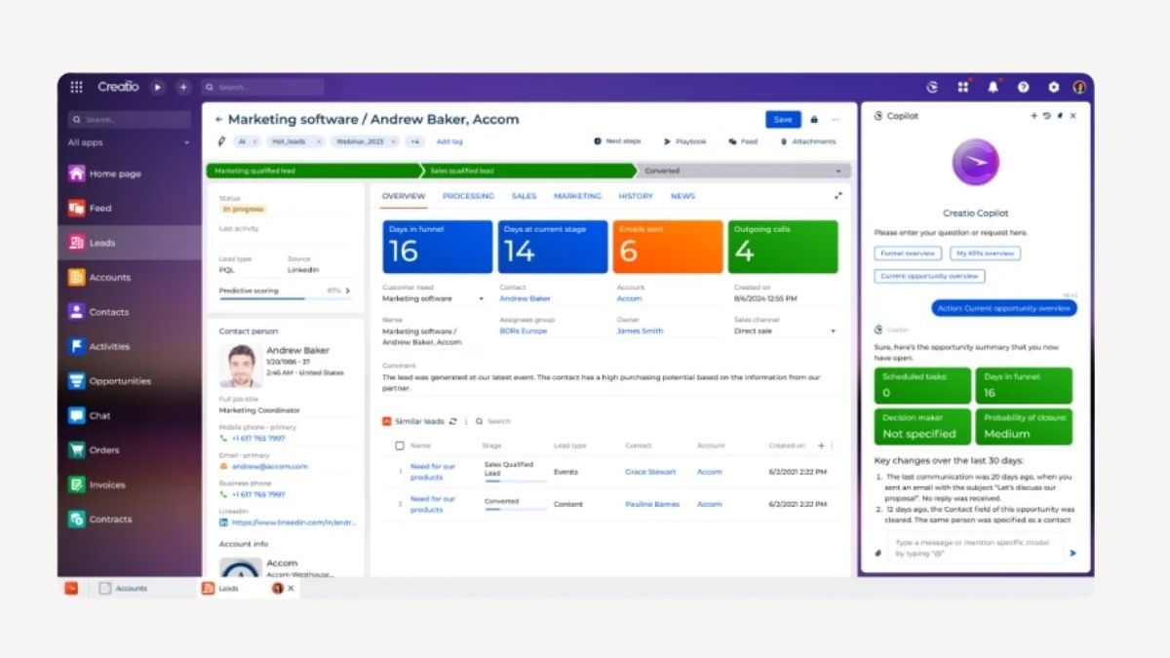Click the run process play icon
The height and width of the screenshot is (658, 1170).
pyautogui.click(x=158, y=87)
